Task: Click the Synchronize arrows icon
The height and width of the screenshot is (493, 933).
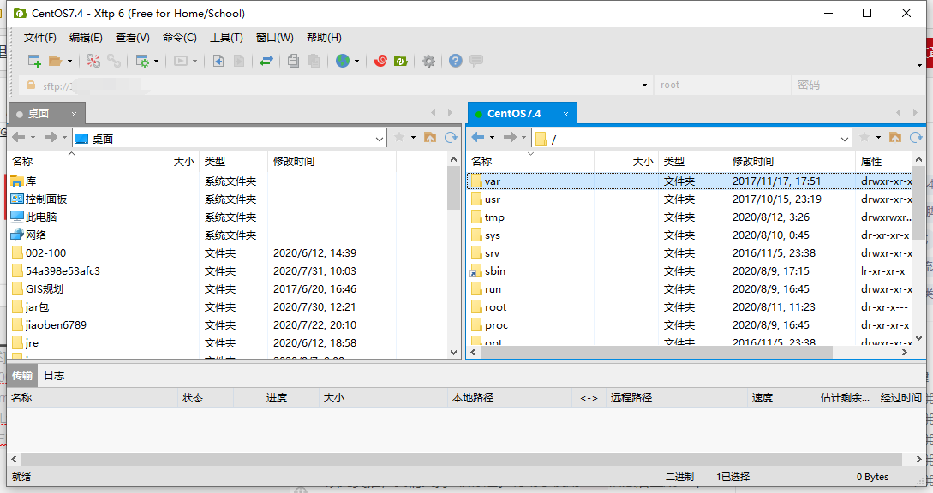Action: coord(266,61)
